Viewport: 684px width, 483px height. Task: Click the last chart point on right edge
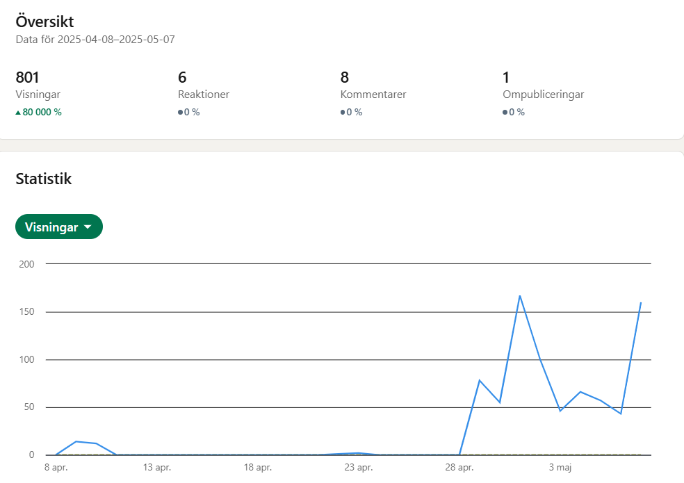click(640, 302)
